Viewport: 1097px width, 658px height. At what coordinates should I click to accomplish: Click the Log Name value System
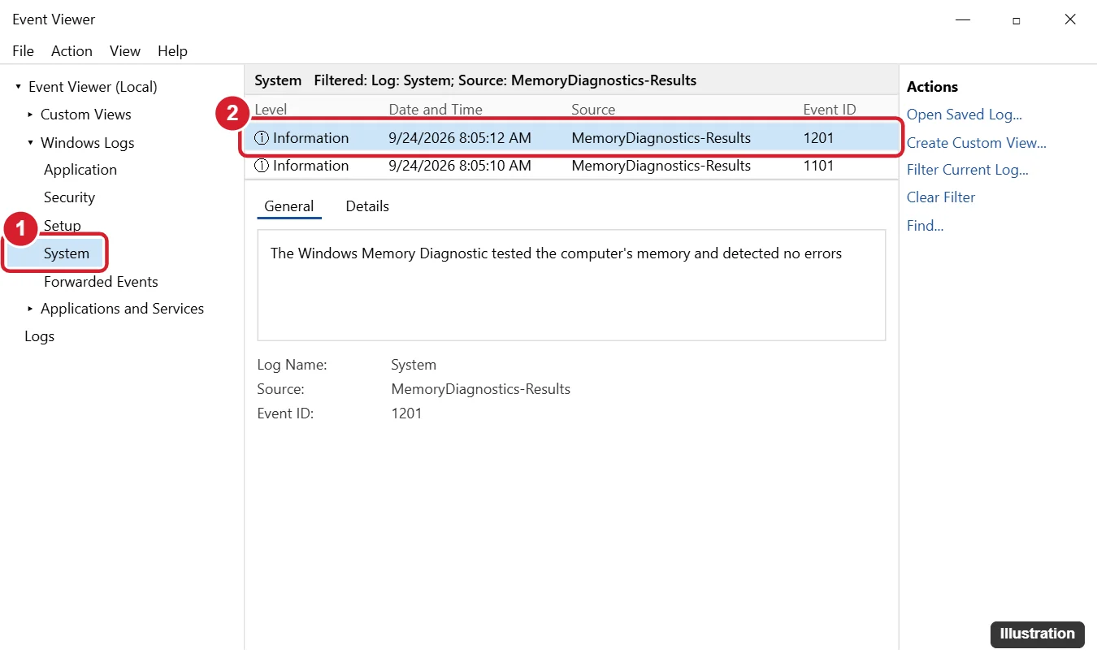click(414, 365)
